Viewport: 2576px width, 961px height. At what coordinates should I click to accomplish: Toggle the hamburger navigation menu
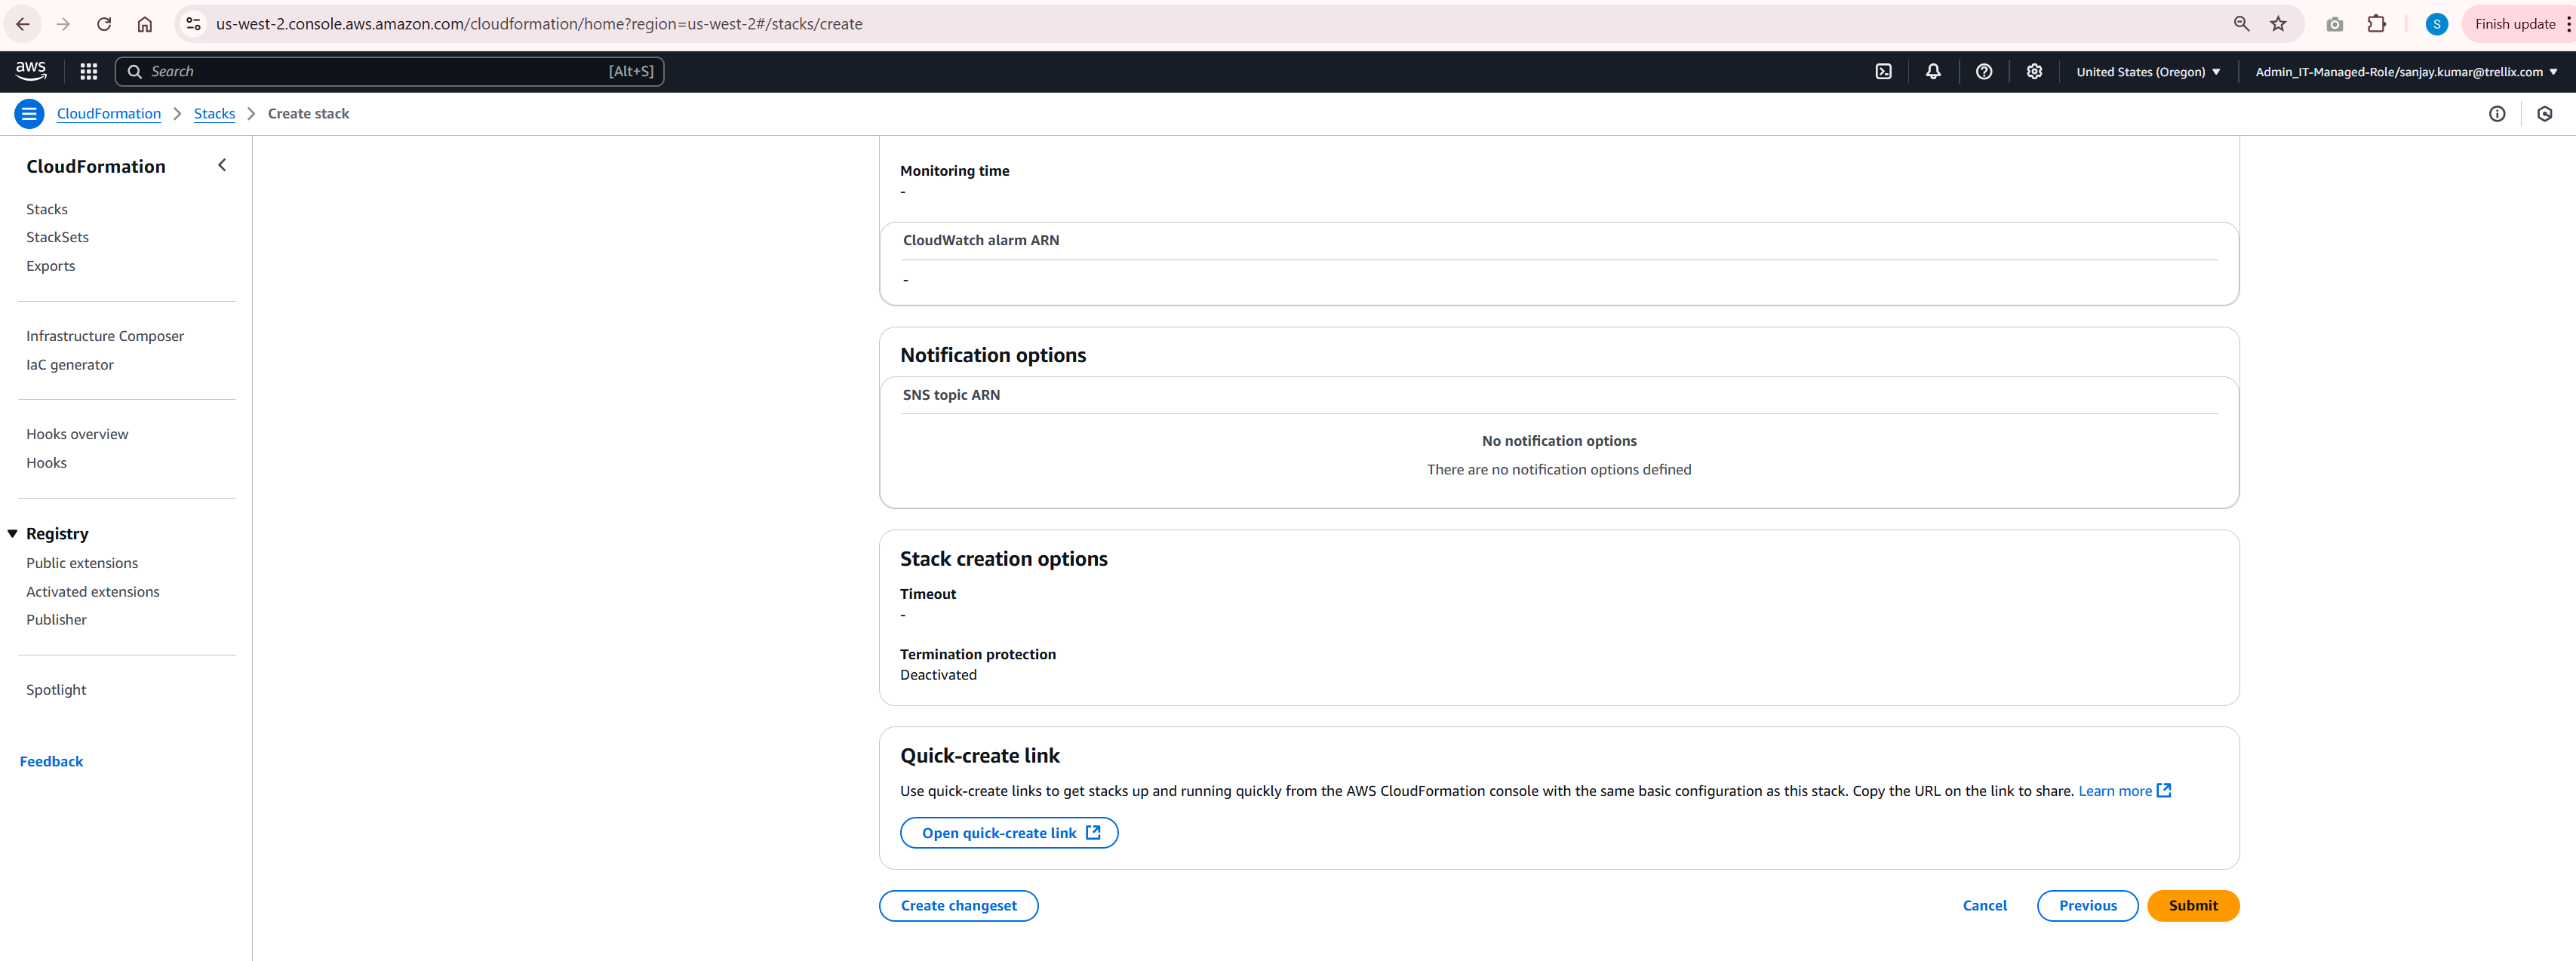[29, 113]
